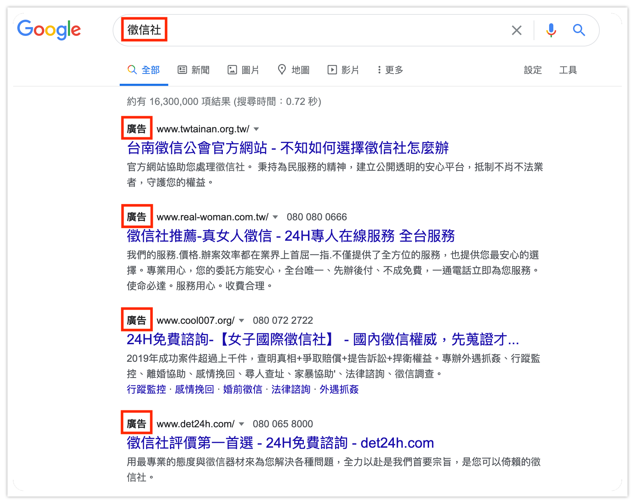
Task: Start voice search with the microphone icon
Action: 551,30
